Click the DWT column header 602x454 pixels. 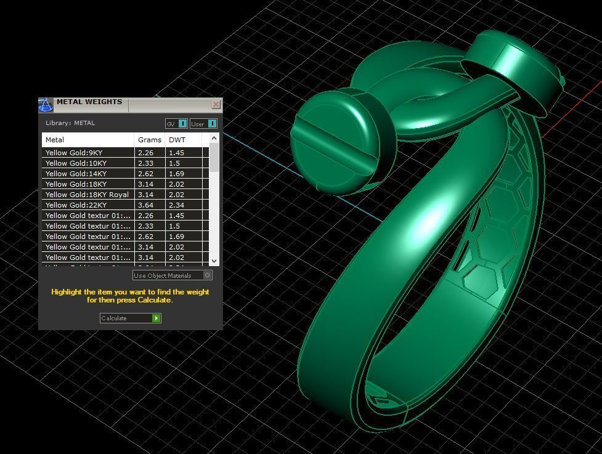[184, 140]
